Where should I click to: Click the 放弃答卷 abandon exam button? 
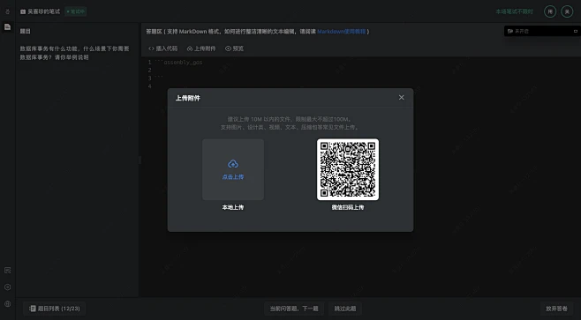coord(556,309)
